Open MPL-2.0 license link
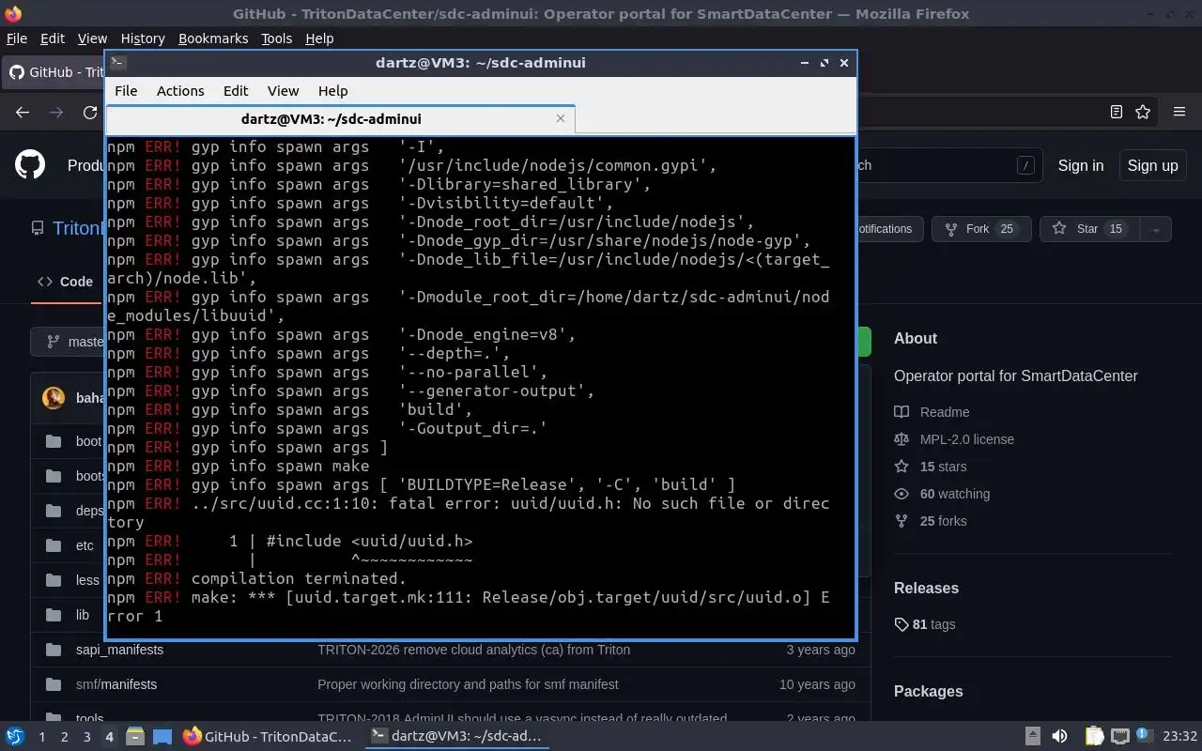Viewport: 1202px width, 751px height. [x=967, y=439]
